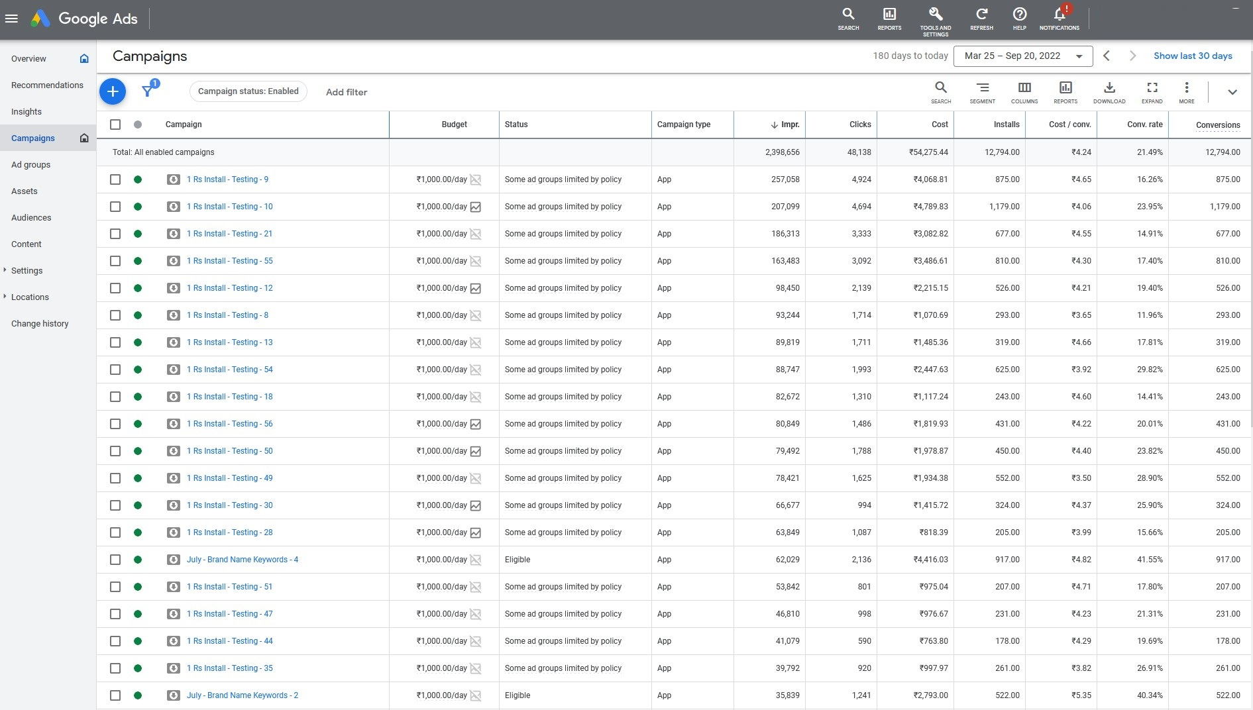Open the date range dropdown Mar 25 – Sep 20
This screenshot has height=710, width=1253.
[x=1022, y=56]
